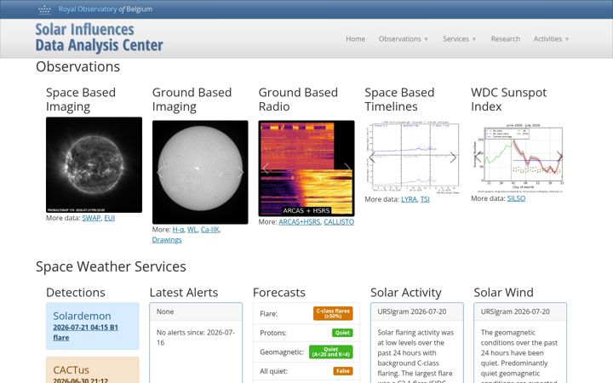Expand the Activities dropdown menu
Image resolution: width=613 pixels, height=383 pixels.
click(551, 38)
